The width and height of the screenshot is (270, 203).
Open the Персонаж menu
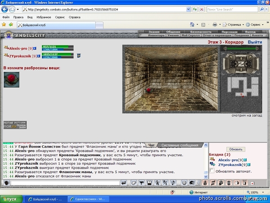[229, 32]
